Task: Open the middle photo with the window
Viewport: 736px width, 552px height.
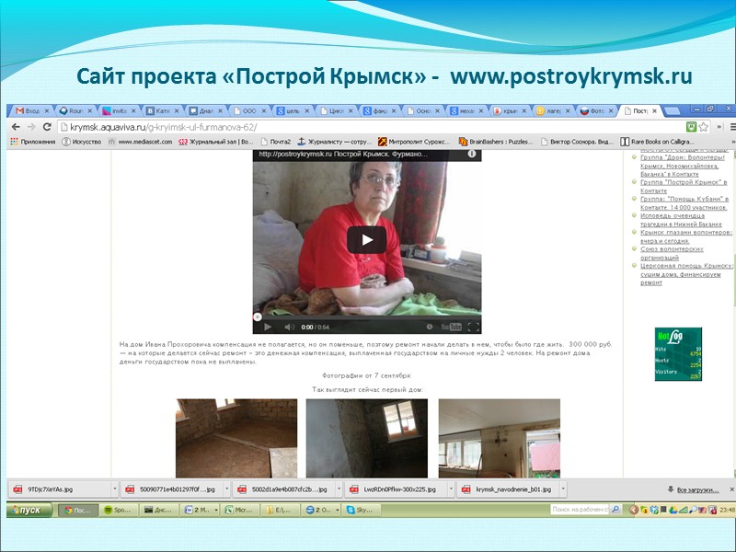Action: [366, 438]
